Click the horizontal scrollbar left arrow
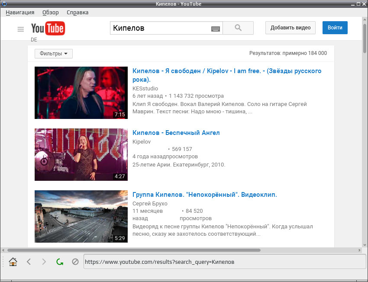Screen dimensions: 368x282 click(x=3, y=250)
